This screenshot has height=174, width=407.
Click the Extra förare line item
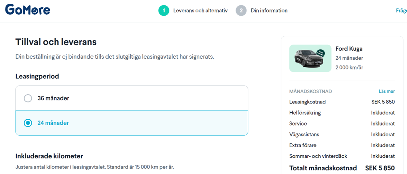[303, 145]
